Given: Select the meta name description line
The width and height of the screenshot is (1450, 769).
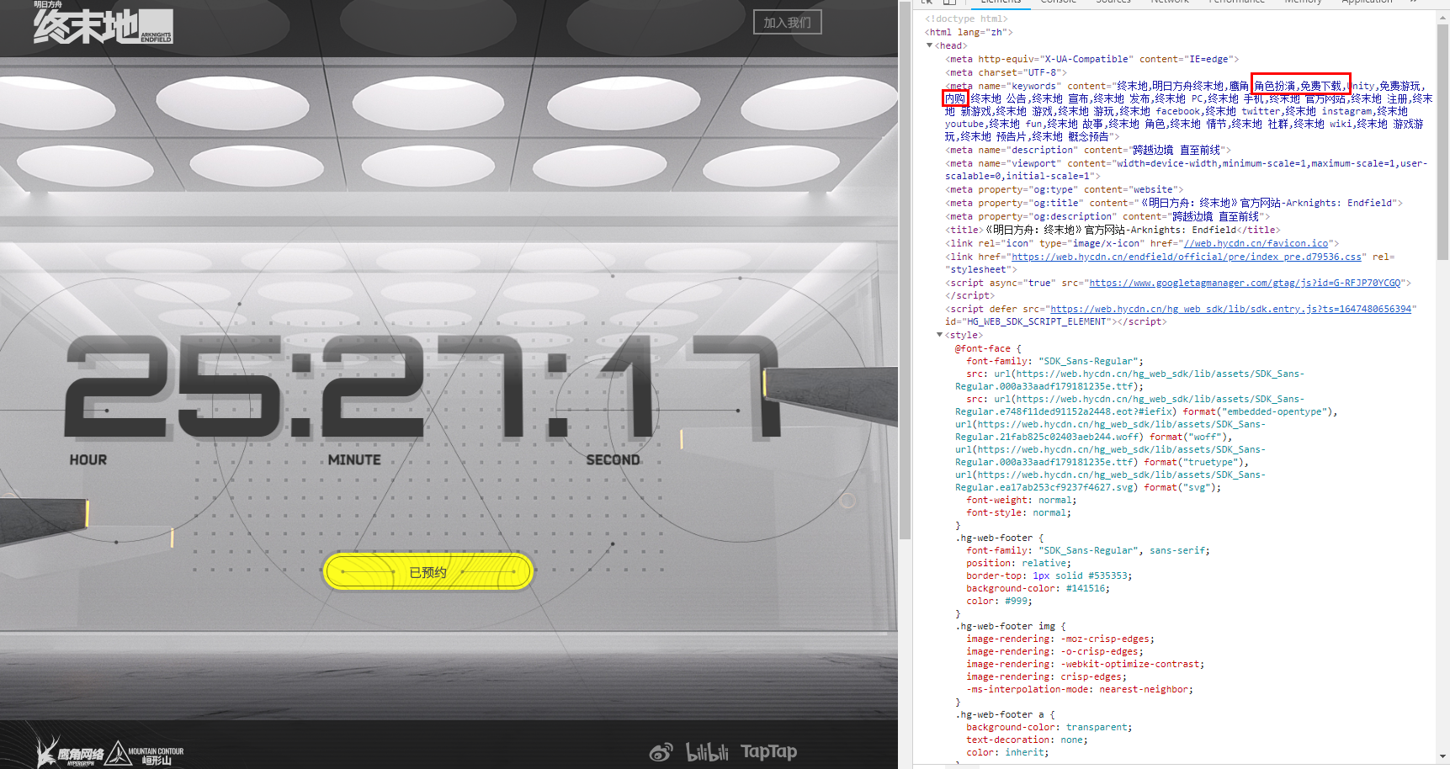Looking at the screenshot, I should (1087, 150).
